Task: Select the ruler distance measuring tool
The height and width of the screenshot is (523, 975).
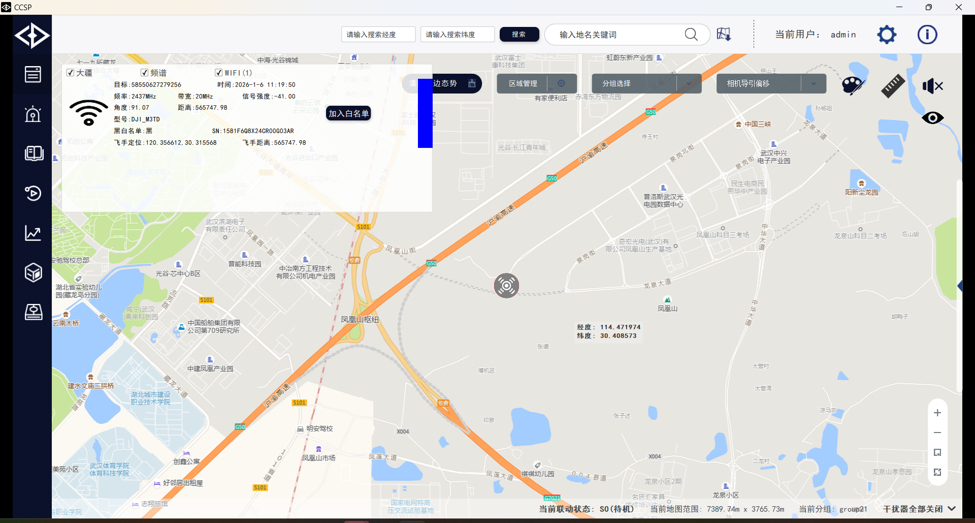Action: point(892,85)
